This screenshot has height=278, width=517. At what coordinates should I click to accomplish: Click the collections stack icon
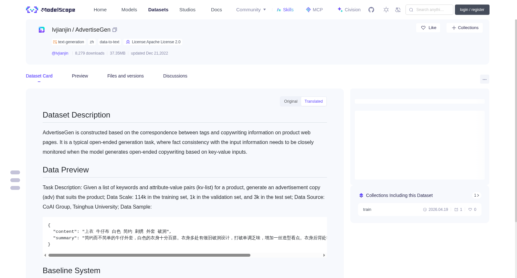point(361,195)
